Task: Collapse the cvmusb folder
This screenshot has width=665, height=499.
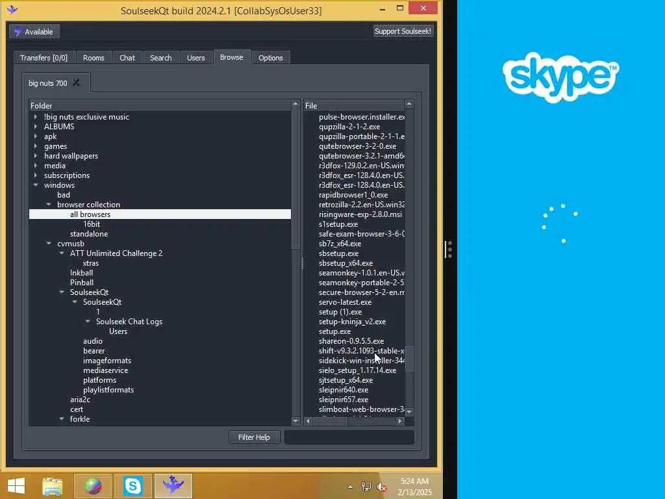Action: [x=49, y=244]
